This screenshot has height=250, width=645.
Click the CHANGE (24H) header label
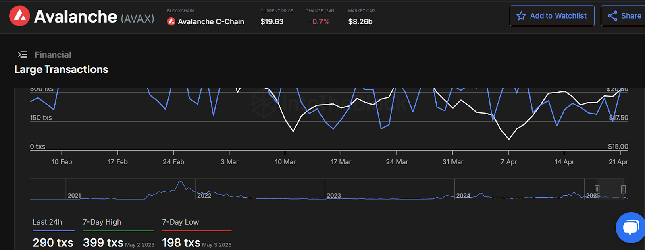tap(320, 11)
